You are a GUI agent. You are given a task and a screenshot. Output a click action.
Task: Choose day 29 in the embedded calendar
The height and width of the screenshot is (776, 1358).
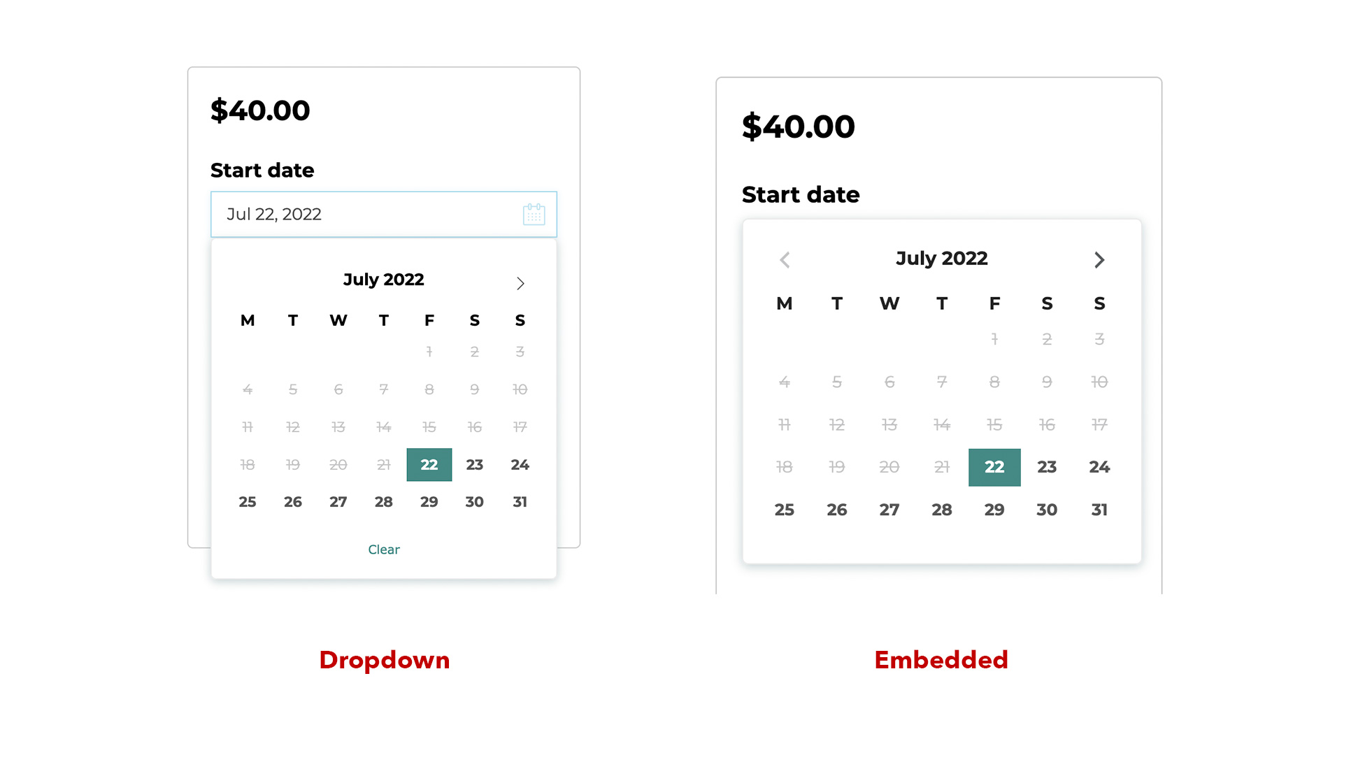point(994,510)
